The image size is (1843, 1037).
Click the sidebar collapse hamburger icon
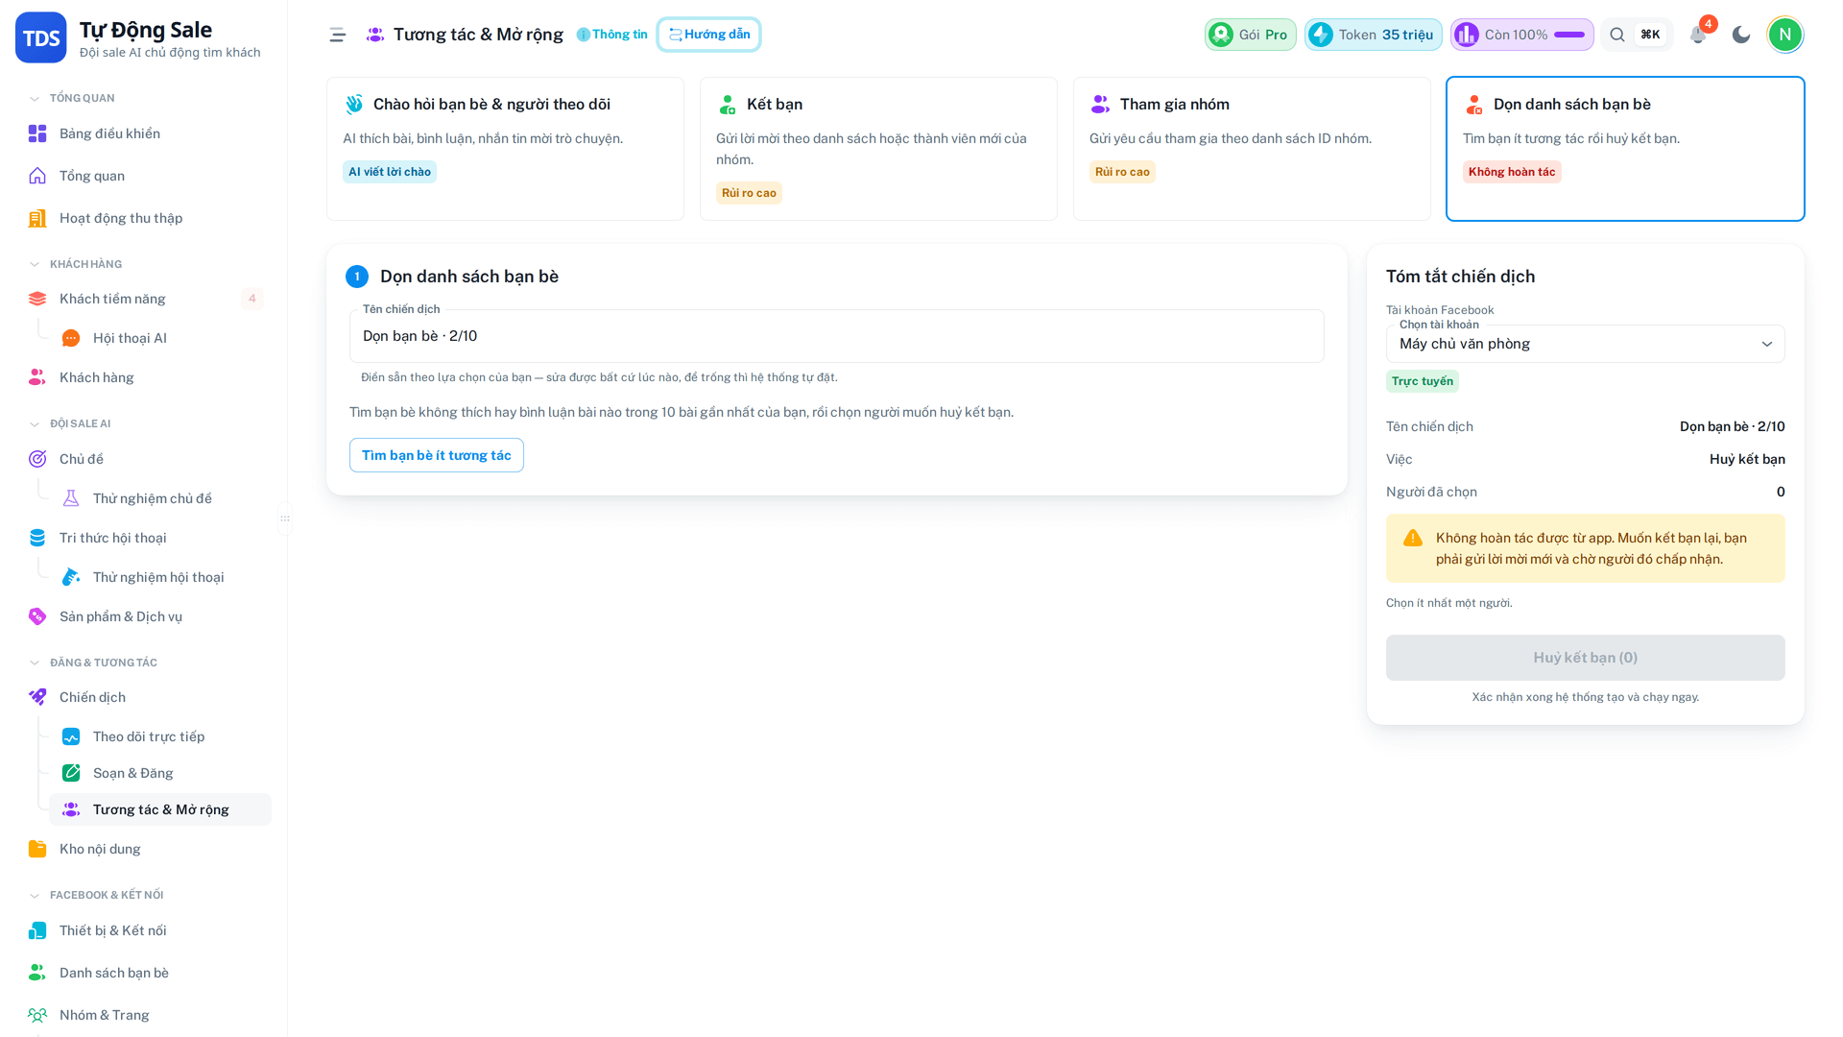click(338, 35)
